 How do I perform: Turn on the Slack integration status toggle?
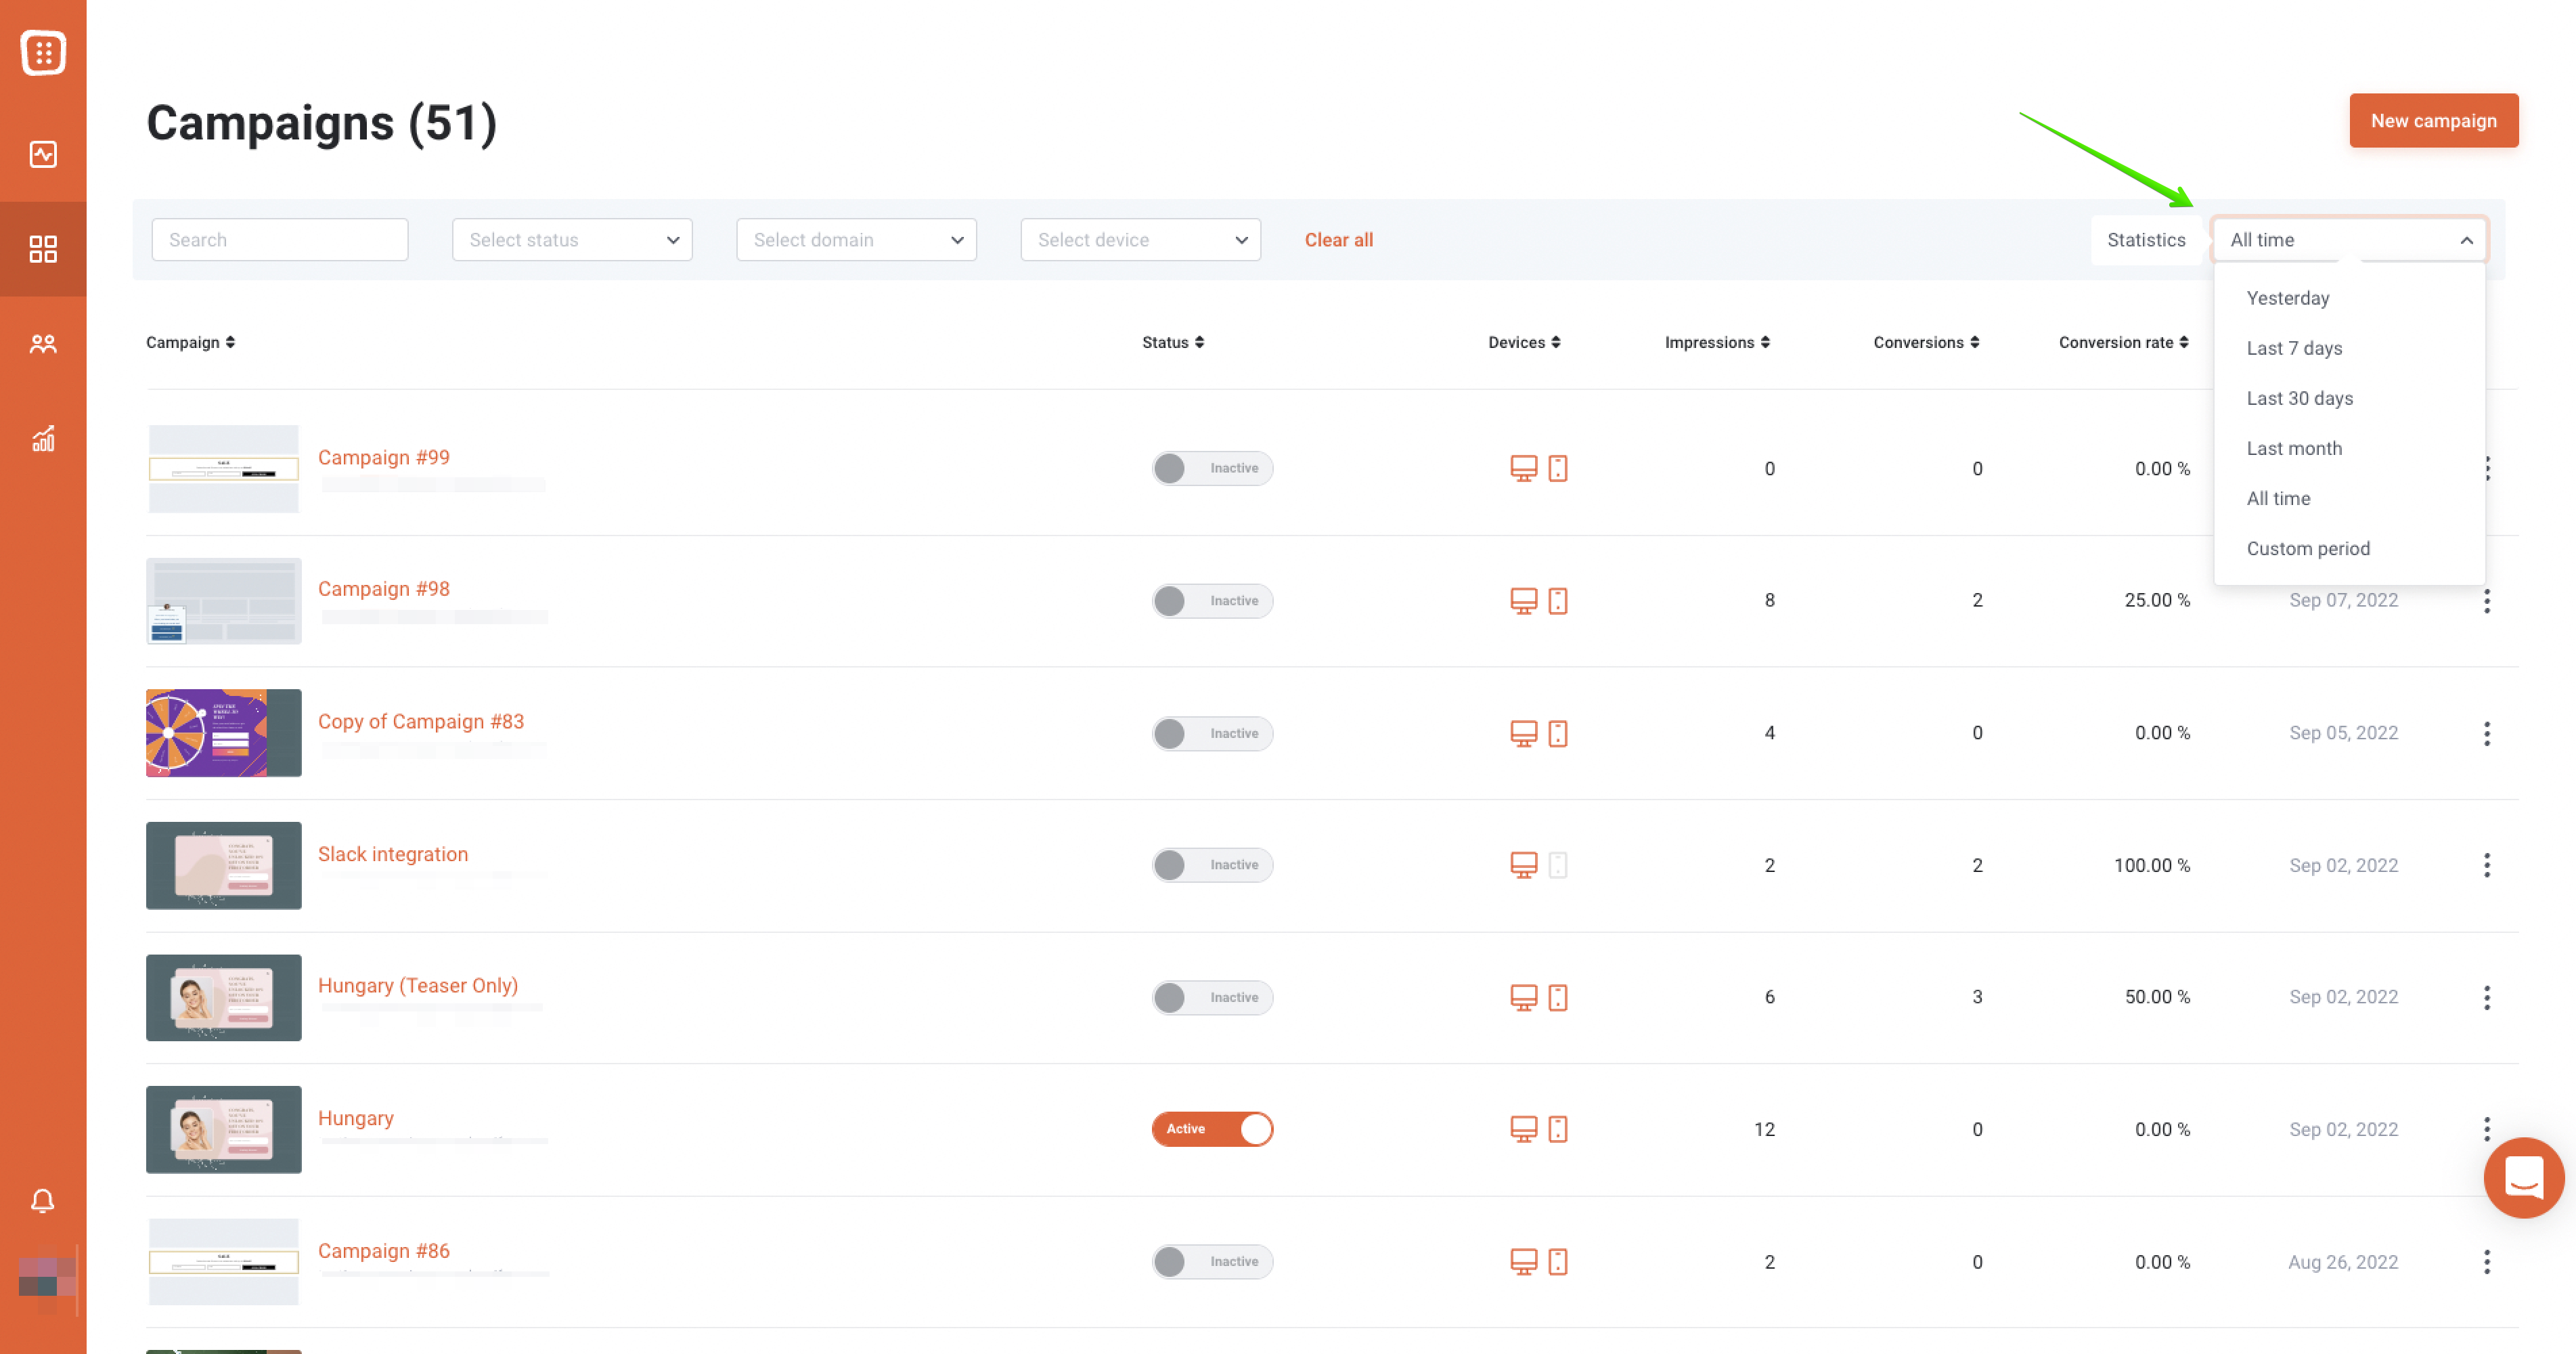[x=1212, y=865]
